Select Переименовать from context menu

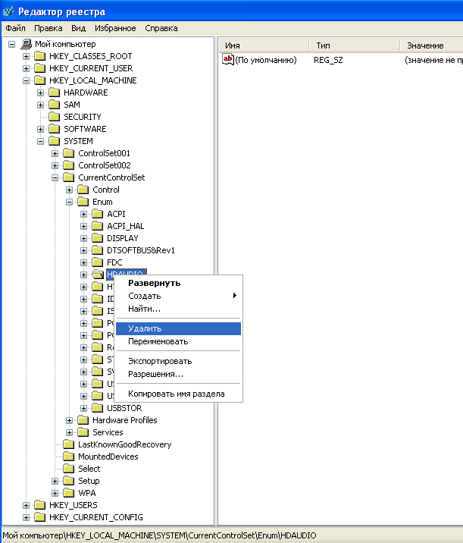pyautogui.click(x=158, y=341)
